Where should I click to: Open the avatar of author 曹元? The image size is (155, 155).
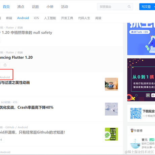135,144
